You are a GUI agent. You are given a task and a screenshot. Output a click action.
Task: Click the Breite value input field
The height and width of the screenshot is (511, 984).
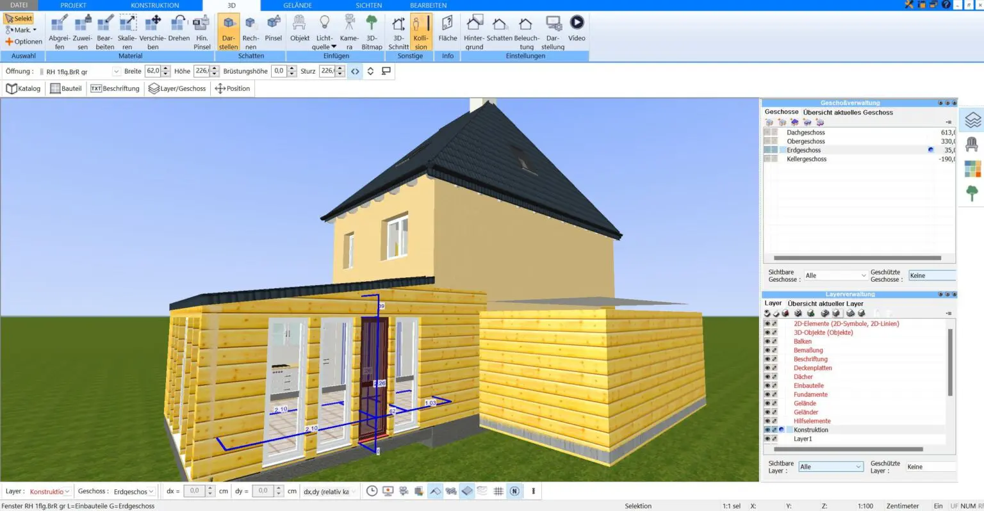click(x=153, y=71)
